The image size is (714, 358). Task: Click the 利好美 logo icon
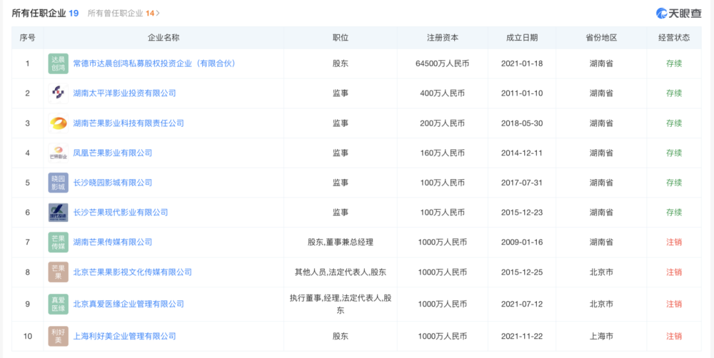(58, 336)
